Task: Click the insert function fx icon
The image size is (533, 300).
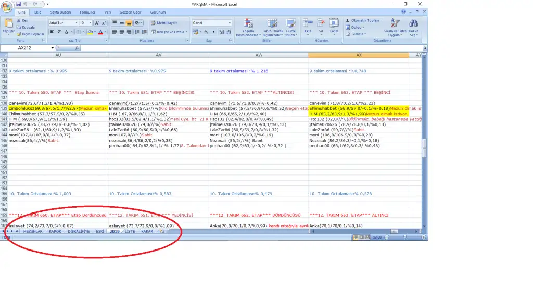Action: pyautogui.click(x=78, y=48)
